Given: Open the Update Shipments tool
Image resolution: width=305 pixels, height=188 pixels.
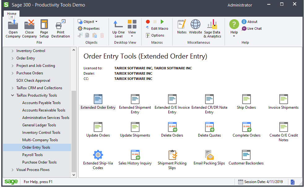Looking at the screenshot, I should tap(135, 127).
